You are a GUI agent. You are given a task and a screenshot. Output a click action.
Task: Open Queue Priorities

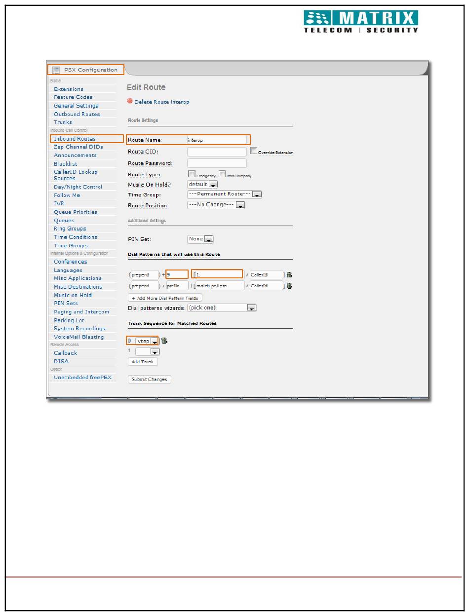coord(76,212)
